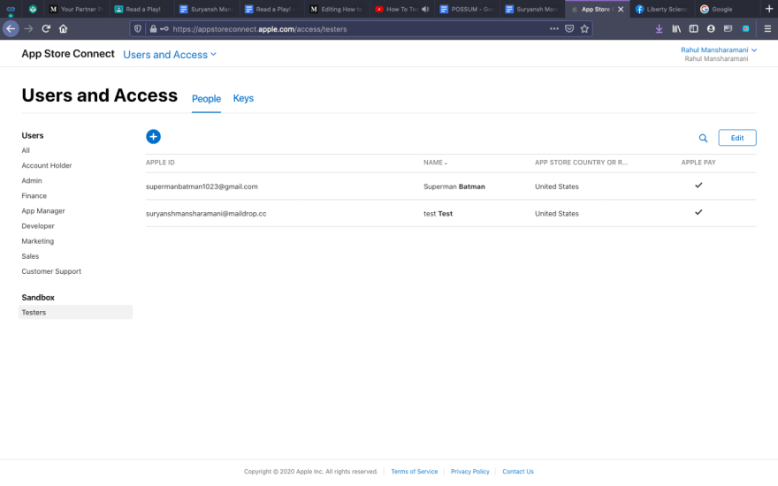Go to App Store Connect home title
The width and height of the screenshot is (778, 486).
(68, 54)
